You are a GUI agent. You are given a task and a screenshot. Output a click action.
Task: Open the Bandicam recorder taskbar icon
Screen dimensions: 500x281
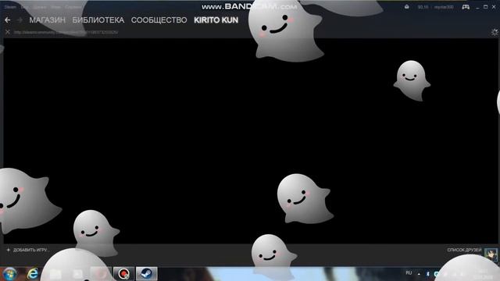tap(123, 274)
